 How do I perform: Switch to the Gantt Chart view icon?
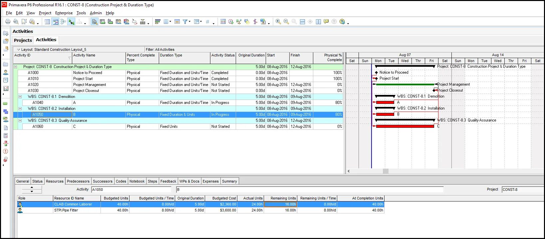[x=55, y=22]
